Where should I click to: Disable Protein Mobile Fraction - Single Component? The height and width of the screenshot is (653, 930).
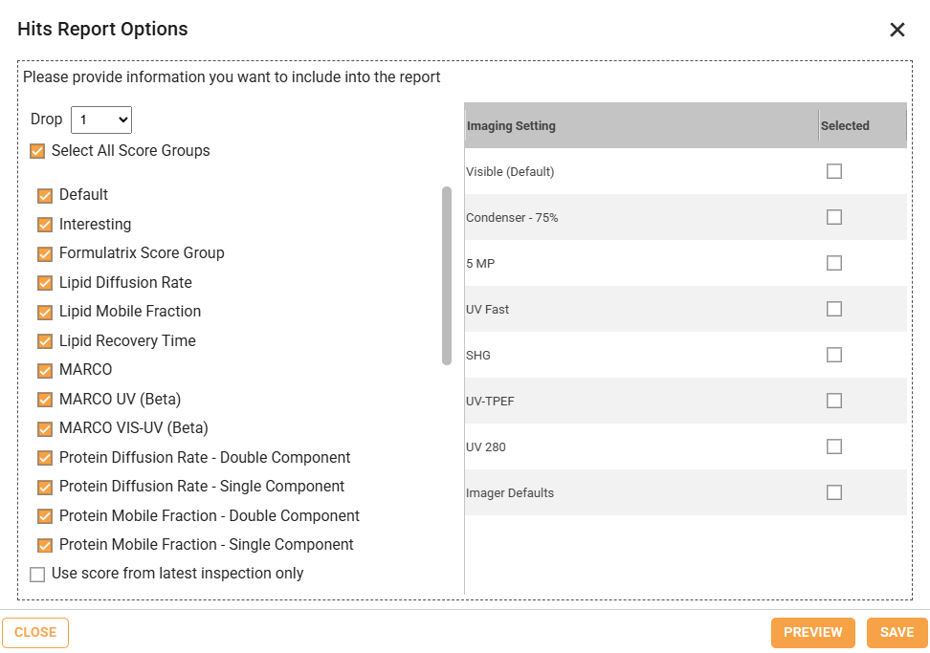click(x=45, y=545)
